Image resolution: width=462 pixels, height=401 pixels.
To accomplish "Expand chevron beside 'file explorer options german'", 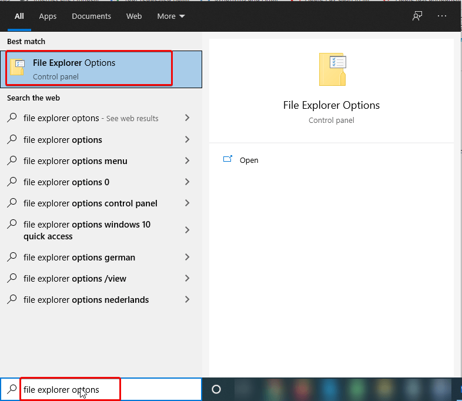I will [187, 257].
